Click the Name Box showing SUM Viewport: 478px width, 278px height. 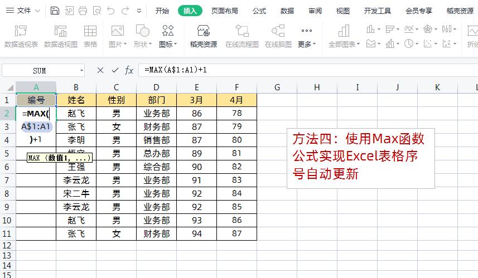tap(40, 71)
